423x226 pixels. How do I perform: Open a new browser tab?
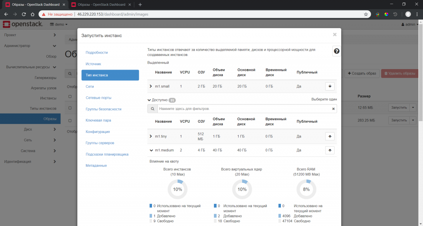click(x=140, y=5)
